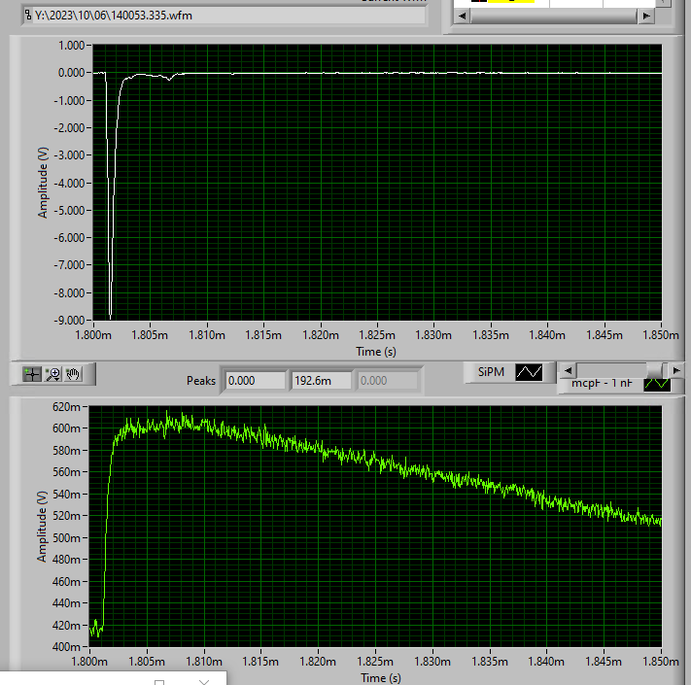
Task: Click the file path browse icon
Action: tap(28, 16)
